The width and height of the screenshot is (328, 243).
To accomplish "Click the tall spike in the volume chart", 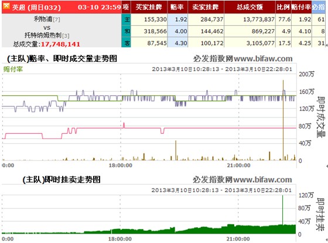I will point(283,120).
